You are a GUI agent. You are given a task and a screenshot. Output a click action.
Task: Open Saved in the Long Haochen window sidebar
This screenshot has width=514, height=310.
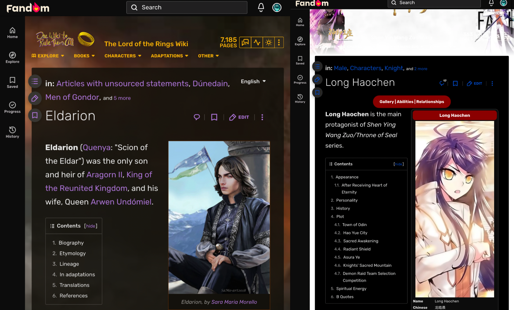(300, 60)
